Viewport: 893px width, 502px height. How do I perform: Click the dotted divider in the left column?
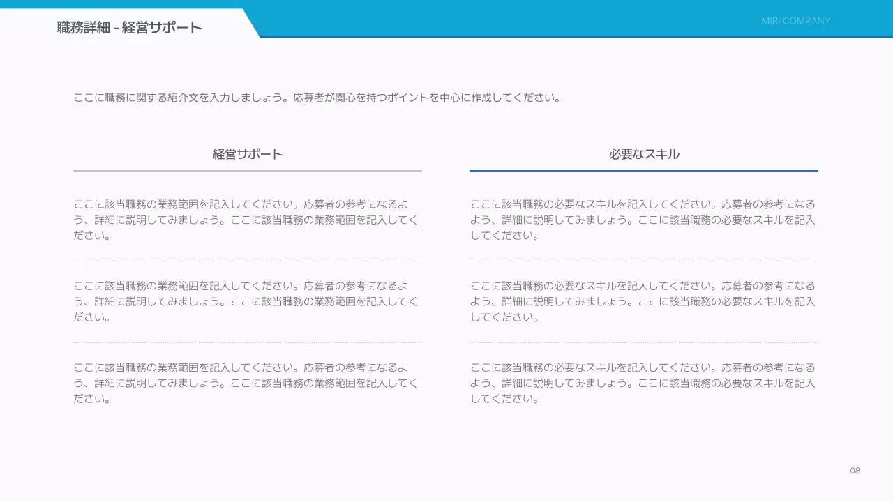coord(247,259)
